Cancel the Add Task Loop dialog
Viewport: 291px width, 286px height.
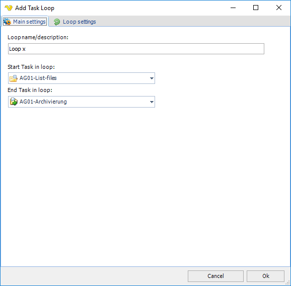click(x=215, y=276)
